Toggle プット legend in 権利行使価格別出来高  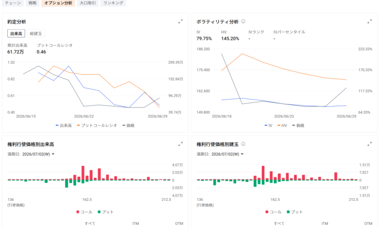pyautogui.click(x=105, y=212)
